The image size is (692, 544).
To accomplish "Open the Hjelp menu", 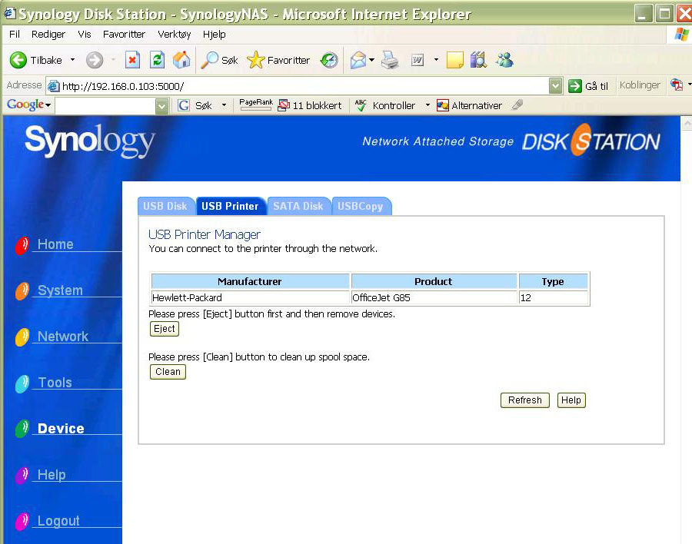I will point(214,35).
